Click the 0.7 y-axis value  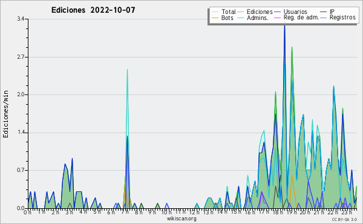(x=21, y=170)
